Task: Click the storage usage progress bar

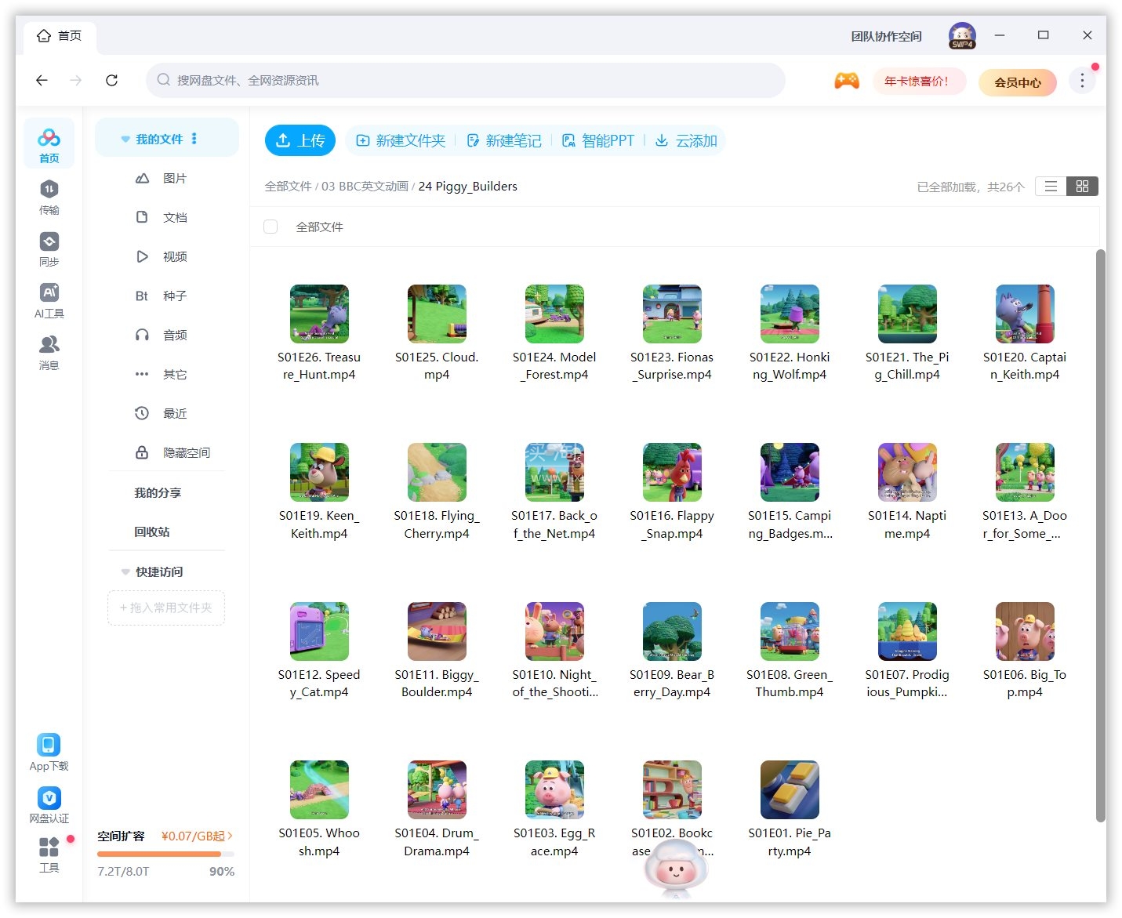Action: click(x=165, y=854)
